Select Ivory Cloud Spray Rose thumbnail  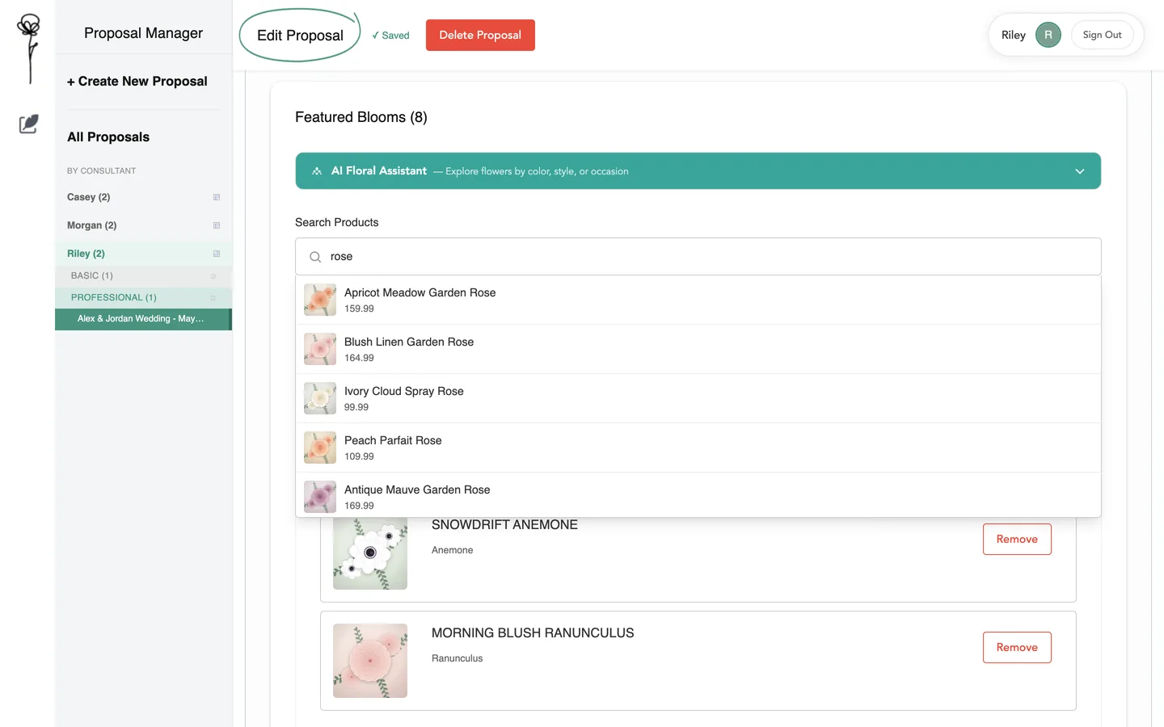coord(320,398)
